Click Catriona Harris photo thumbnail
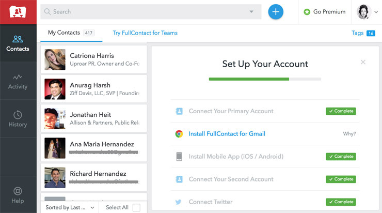This screenshot has width=382, height=213. click(55, 59)
